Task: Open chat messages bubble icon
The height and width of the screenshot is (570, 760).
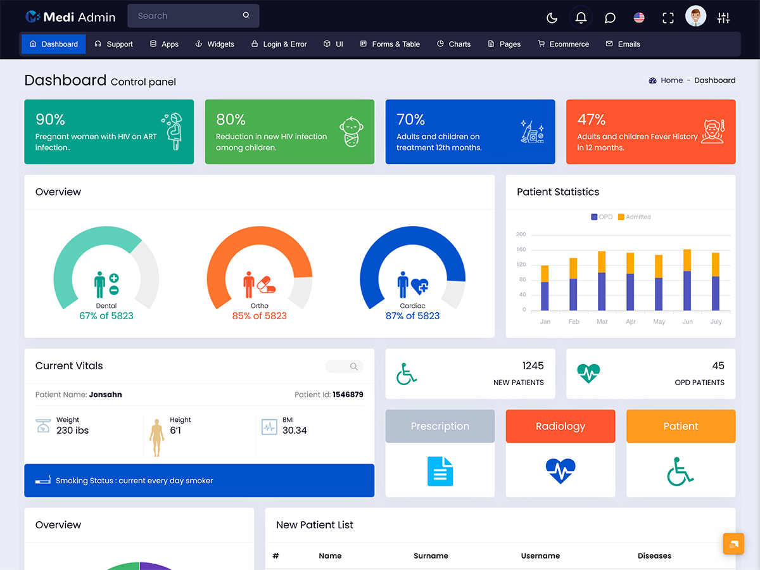Action: coord(610,18)
